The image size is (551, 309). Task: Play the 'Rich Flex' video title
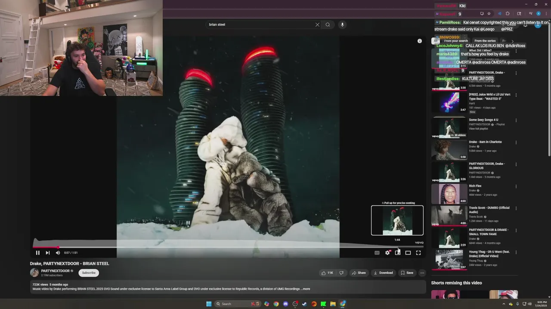pos(475,186)
